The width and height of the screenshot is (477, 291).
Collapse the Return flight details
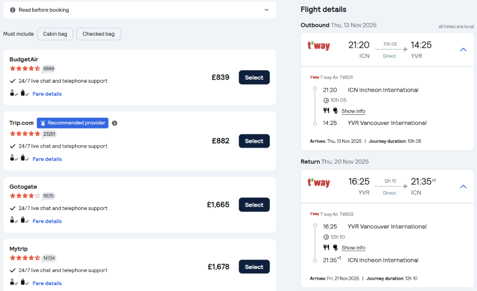[x=463, y=187]
